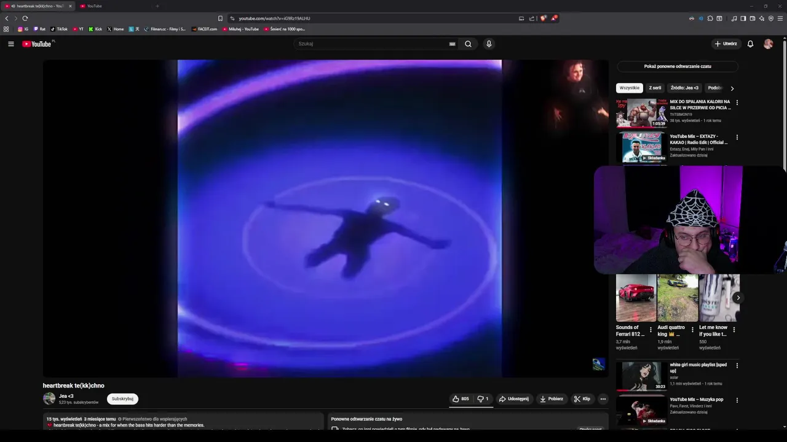Image resolution: width=787 pixels, height=442 pixels.
Task: Open Brave Wallet icon in toolbar
Action: 752,18
